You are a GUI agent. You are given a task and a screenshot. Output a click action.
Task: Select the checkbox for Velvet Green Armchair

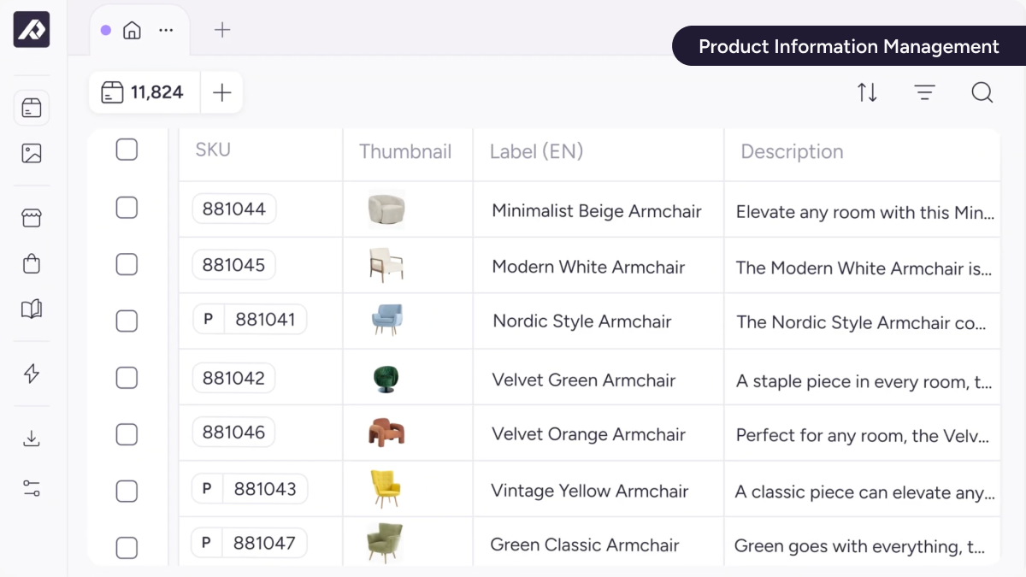point(127,377)
